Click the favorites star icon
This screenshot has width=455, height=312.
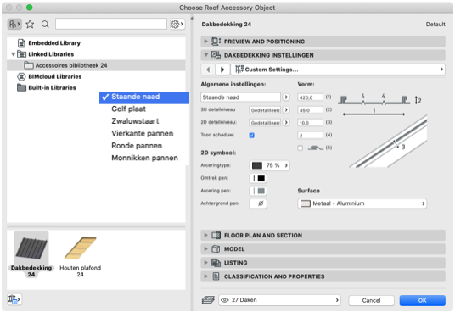(30, 25)
